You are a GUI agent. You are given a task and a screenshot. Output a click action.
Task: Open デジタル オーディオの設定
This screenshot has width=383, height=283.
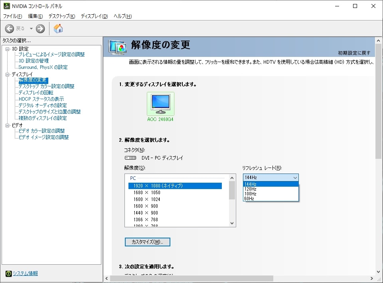tap(43, 105)
